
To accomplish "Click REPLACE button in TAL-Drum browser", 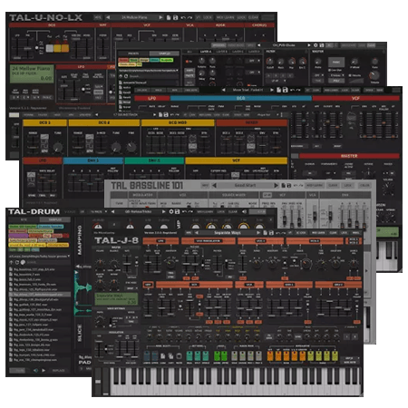I will (59, 370).
